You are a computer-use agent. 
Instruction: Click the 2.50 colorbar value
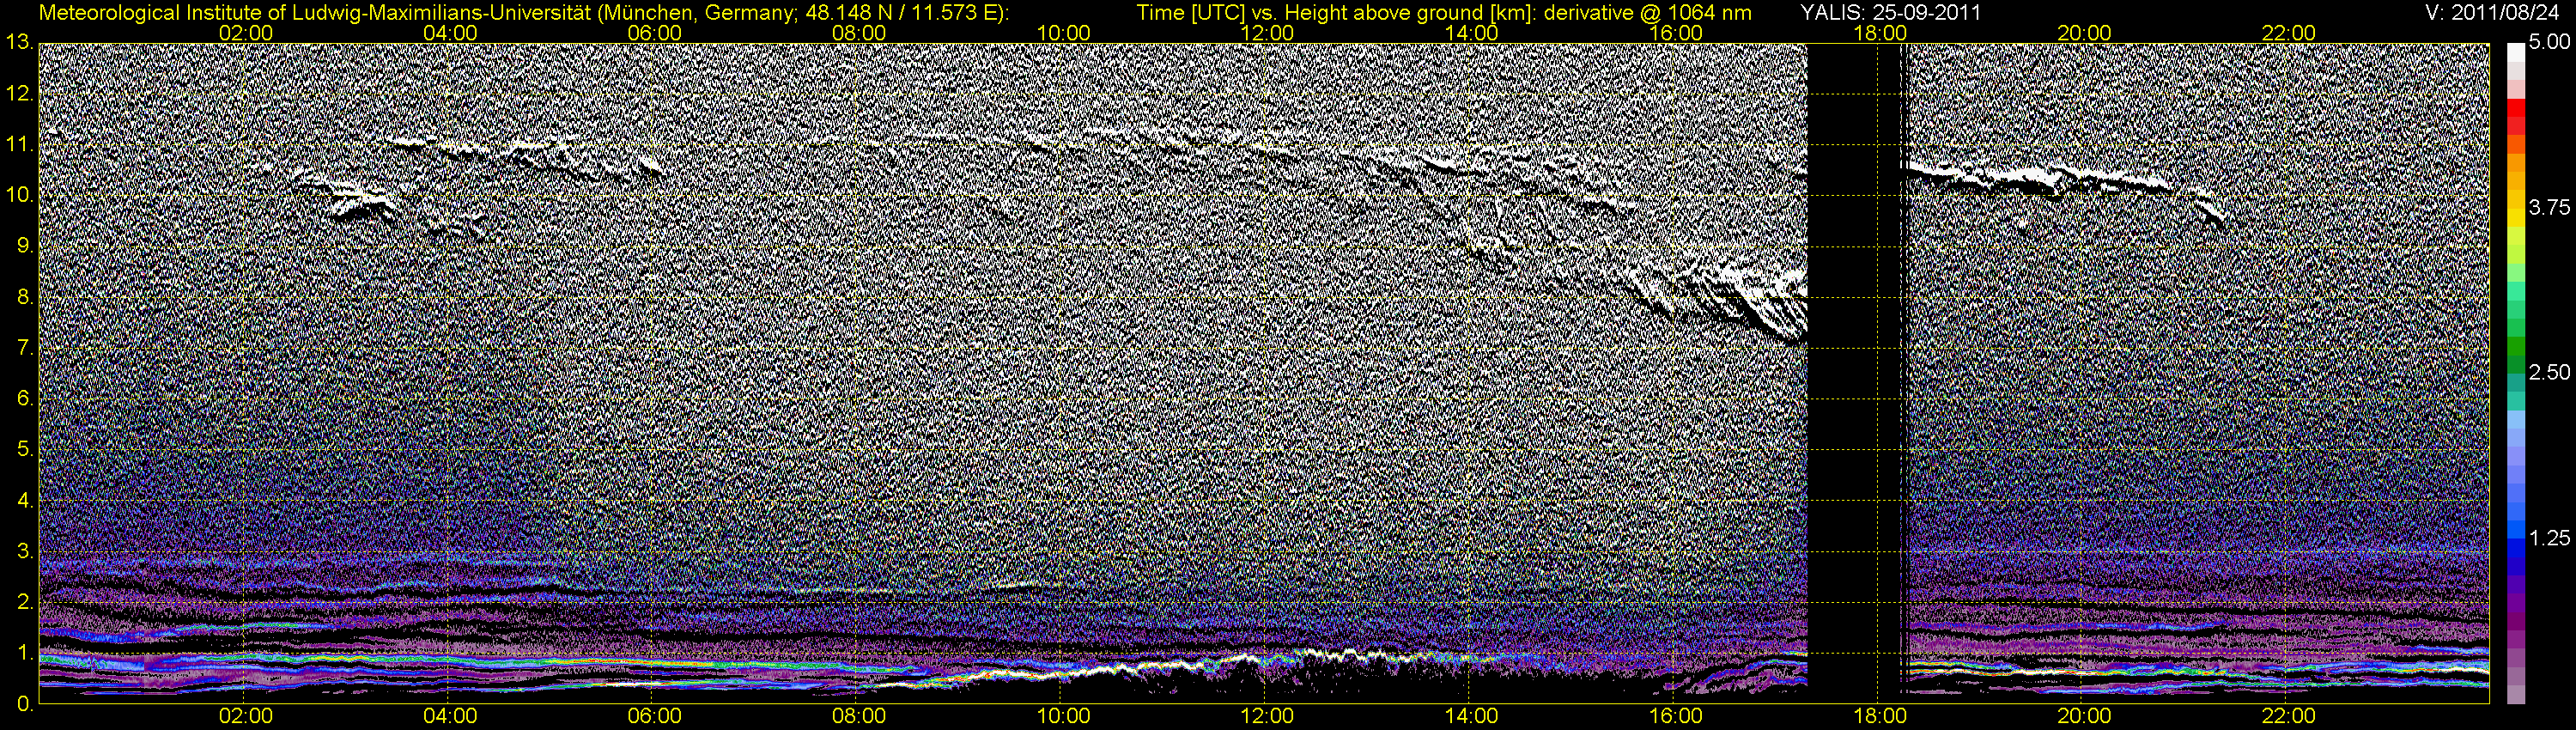tap(2549, 372)
